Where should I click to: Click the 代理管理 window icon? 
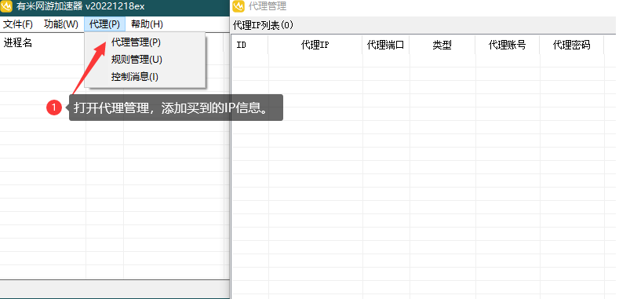238,6
